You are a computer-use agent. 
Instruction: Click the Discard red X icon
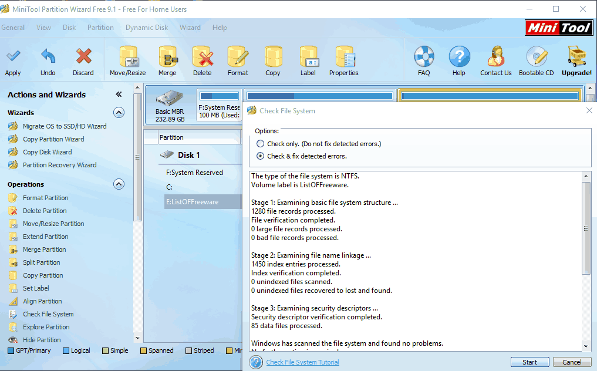[x=83, y=56]
